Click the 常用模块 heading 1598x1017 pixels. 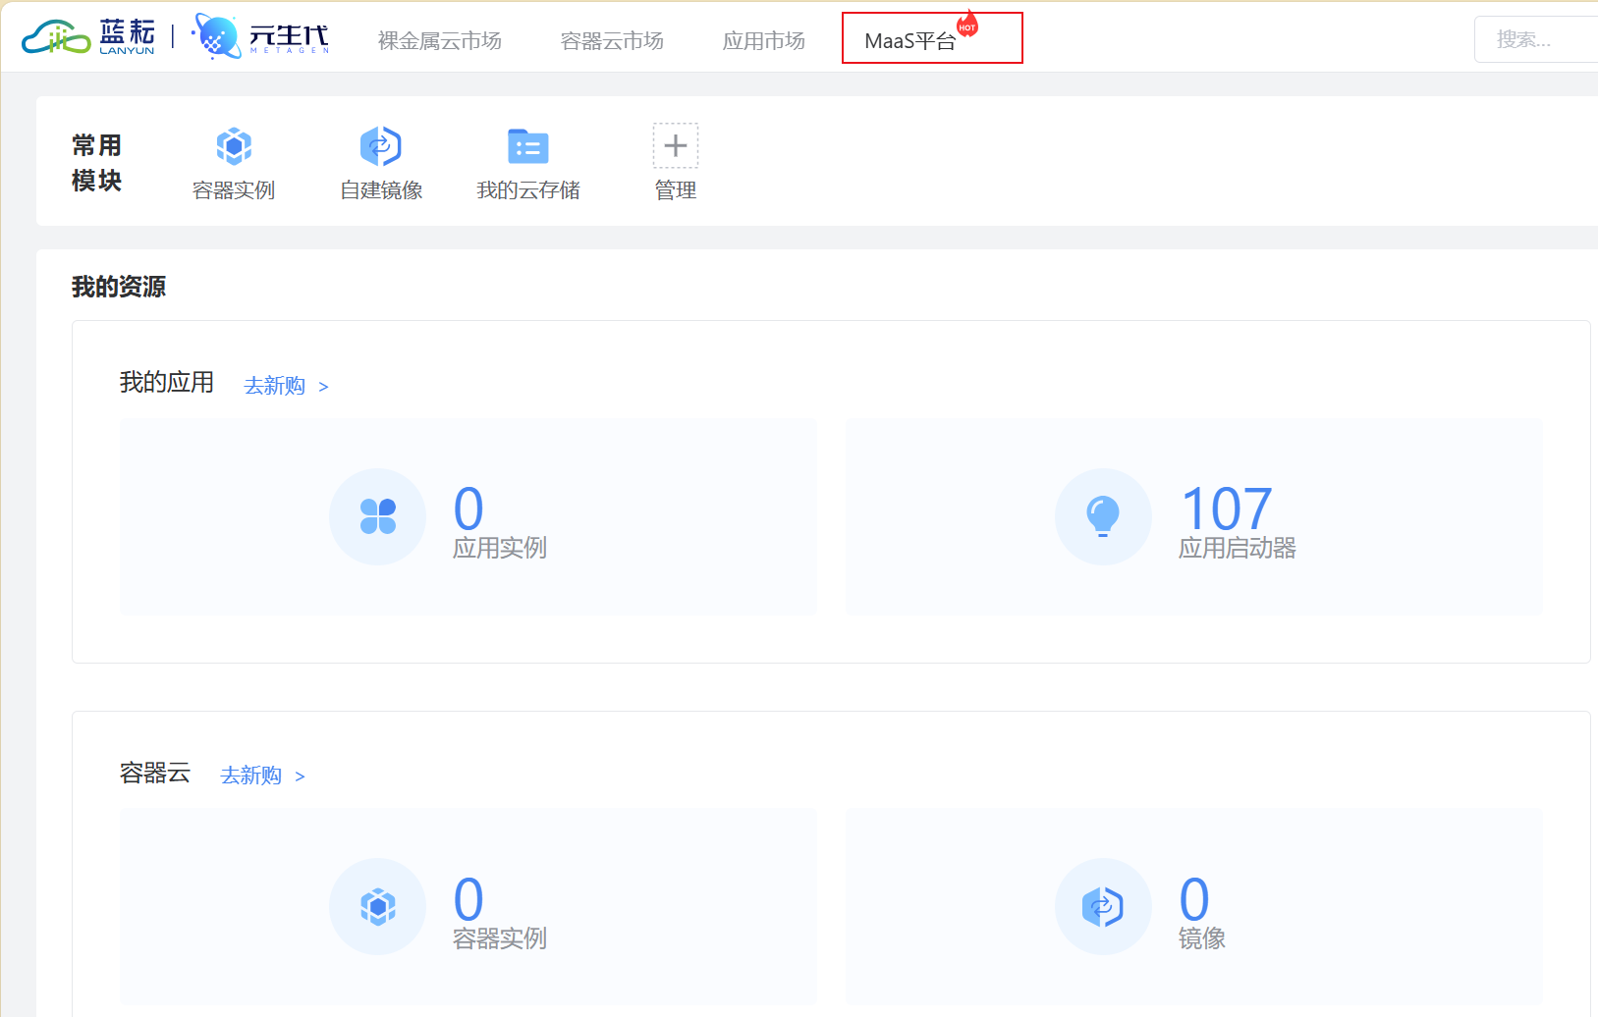[x=96, y=163]
